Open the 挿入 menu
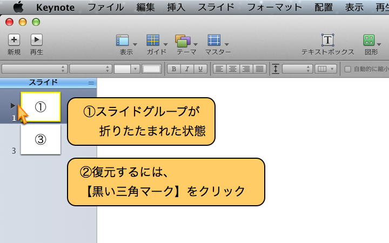The image size is (389, 243). 176,7
